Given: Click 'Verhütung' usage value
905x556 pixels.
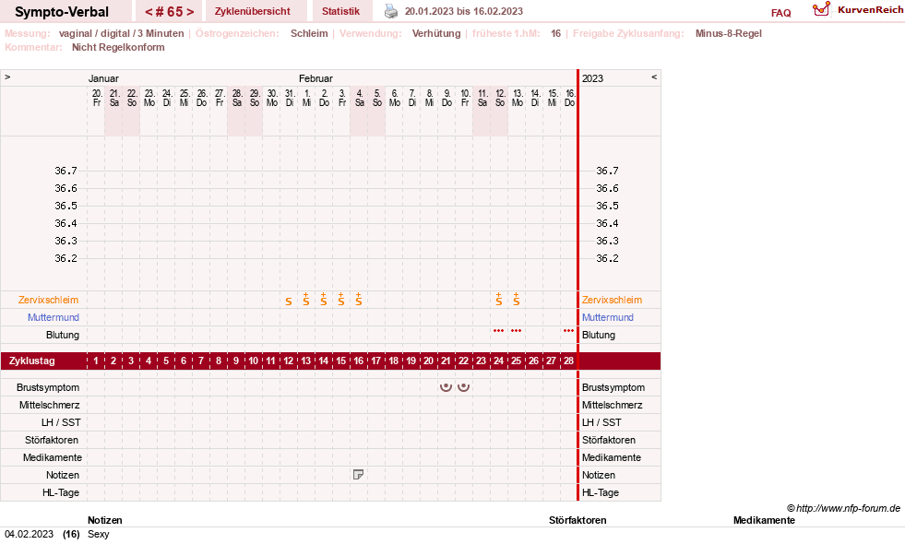Looking at the screenshot, I should 436,33.
